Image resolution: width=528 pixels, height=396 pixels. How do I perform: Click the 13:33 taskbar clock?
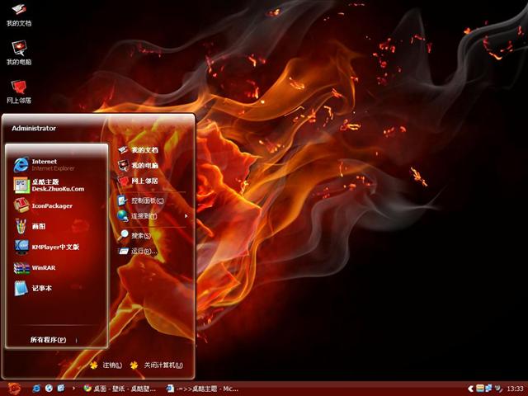coord(515,389)
